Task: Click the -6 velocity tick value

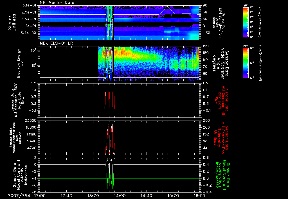Action: (x=35, y=185)
